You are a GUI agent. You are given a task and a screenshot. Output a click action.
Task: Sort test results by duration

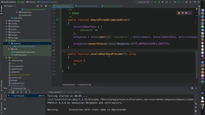[x=21, y=92]
